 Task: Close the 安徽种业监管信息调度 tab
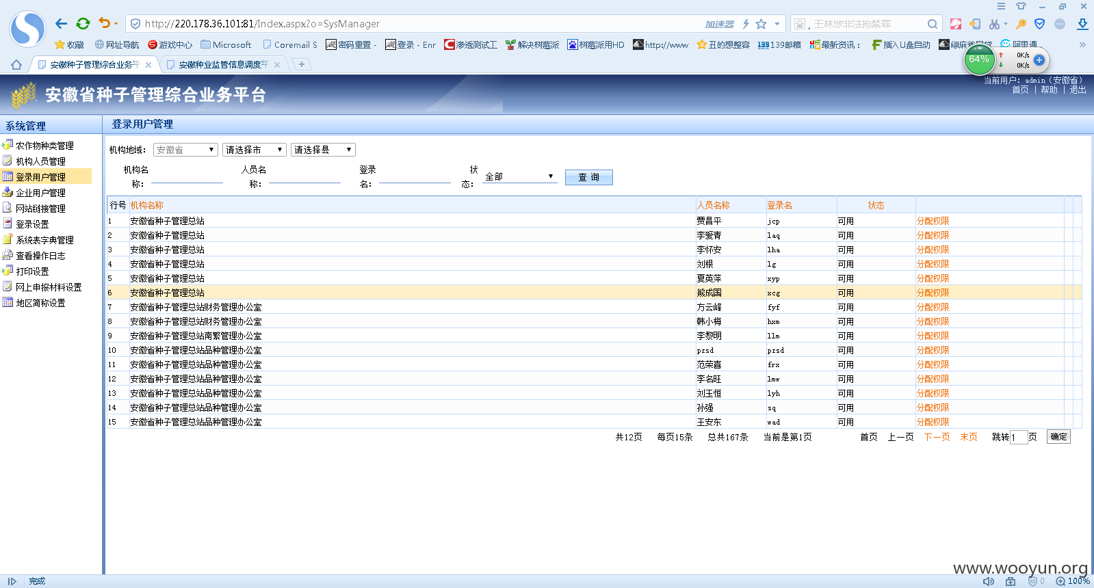coord(277,65)
